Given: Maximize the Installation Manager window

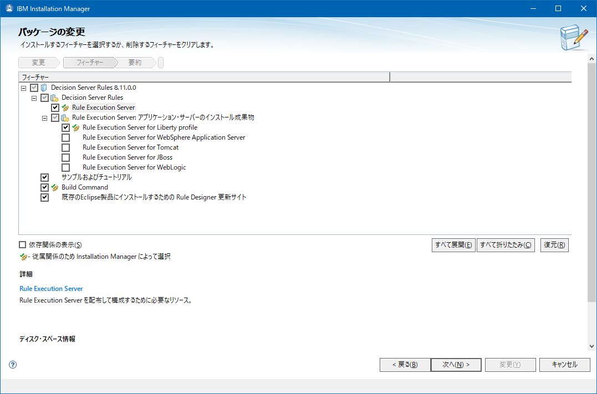Looking at the screenshot, I should [558, 8].
